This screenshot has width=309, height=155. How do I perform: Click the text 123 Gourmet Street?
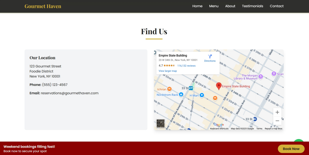45,66
